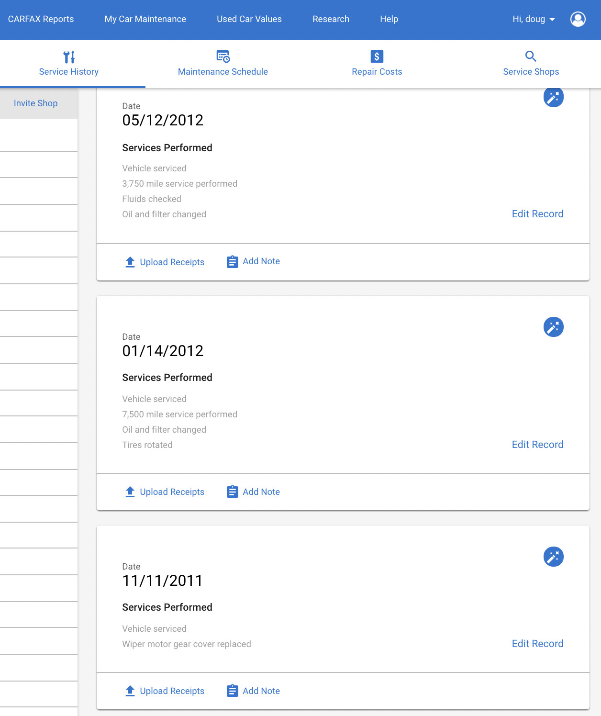601x716 pixels.
Task: Click the Maintenance Schedule calendar icon
Action: 223,56
